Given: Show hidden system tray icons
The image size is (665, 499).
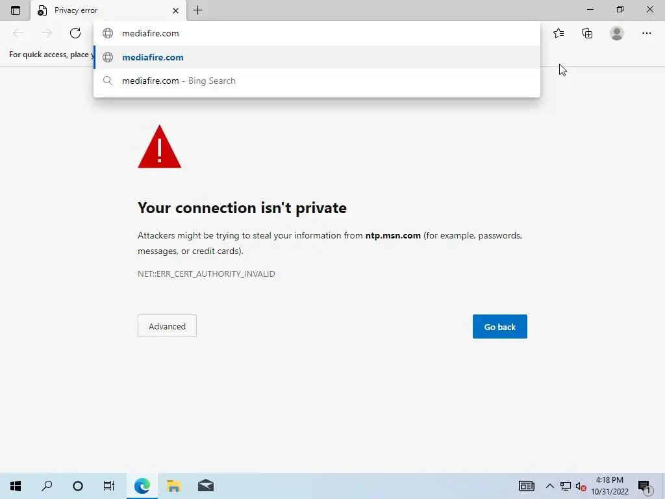Looking at the screenshot, I should click(549, 486).
